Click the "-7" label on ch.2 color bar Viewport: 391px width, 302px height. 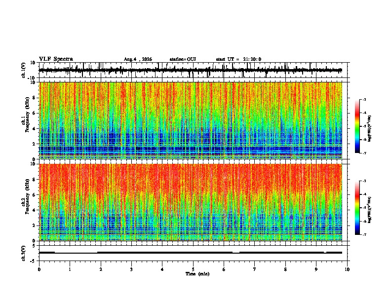364,234
